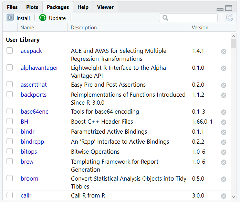The height and width of the screenshot is (202, 240).
Task: Click remove icon for BH package
Action: [x=223, y=122]
